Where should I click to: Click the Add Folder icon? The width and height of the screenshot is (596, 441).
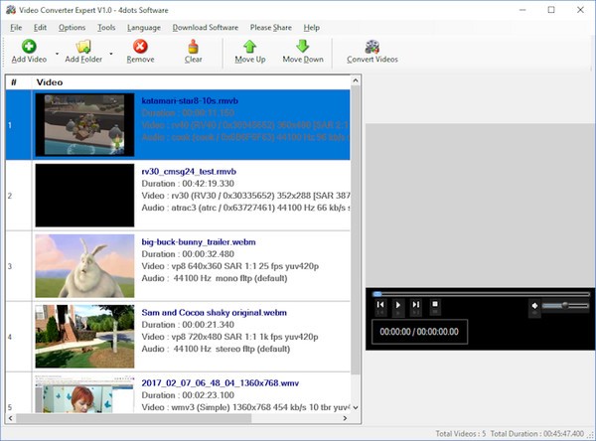point(83,46)
